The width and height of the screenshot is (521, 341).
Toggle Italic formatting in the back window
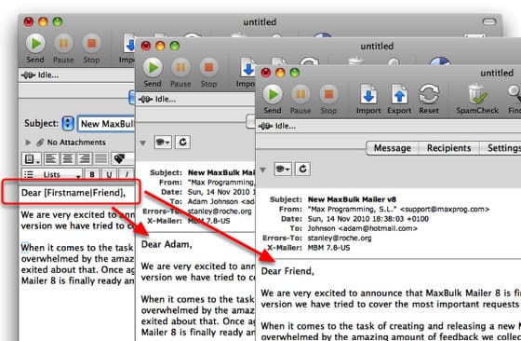click(x=127, y=174)
